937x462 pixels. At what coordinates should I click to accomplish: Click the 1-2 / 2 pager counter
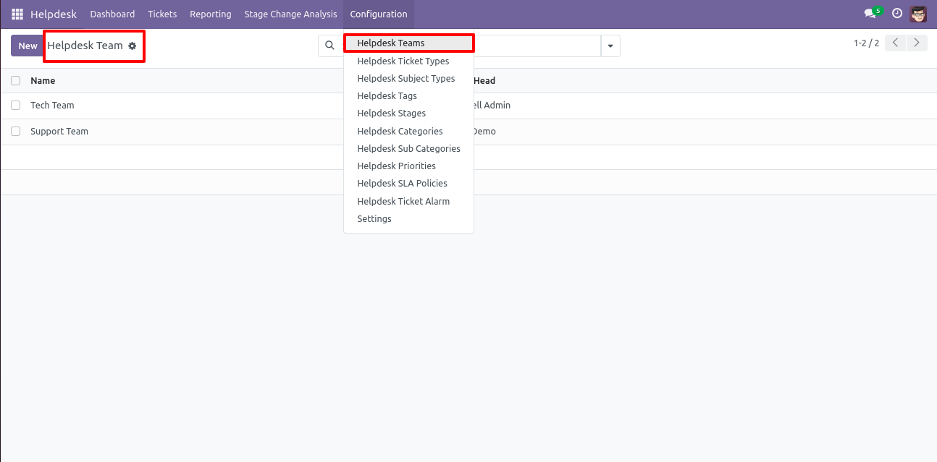pos(866,43)
